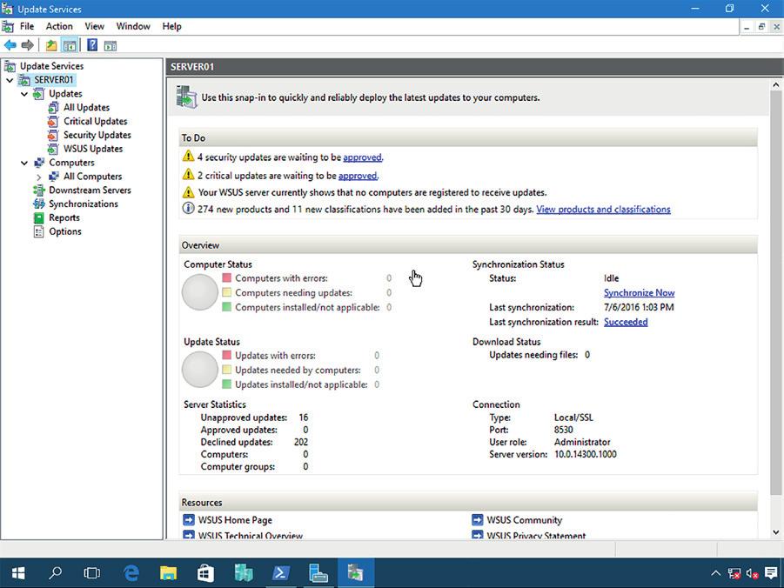
Task: Click the Unapproved updates count 16
Action: coord(304,418)
